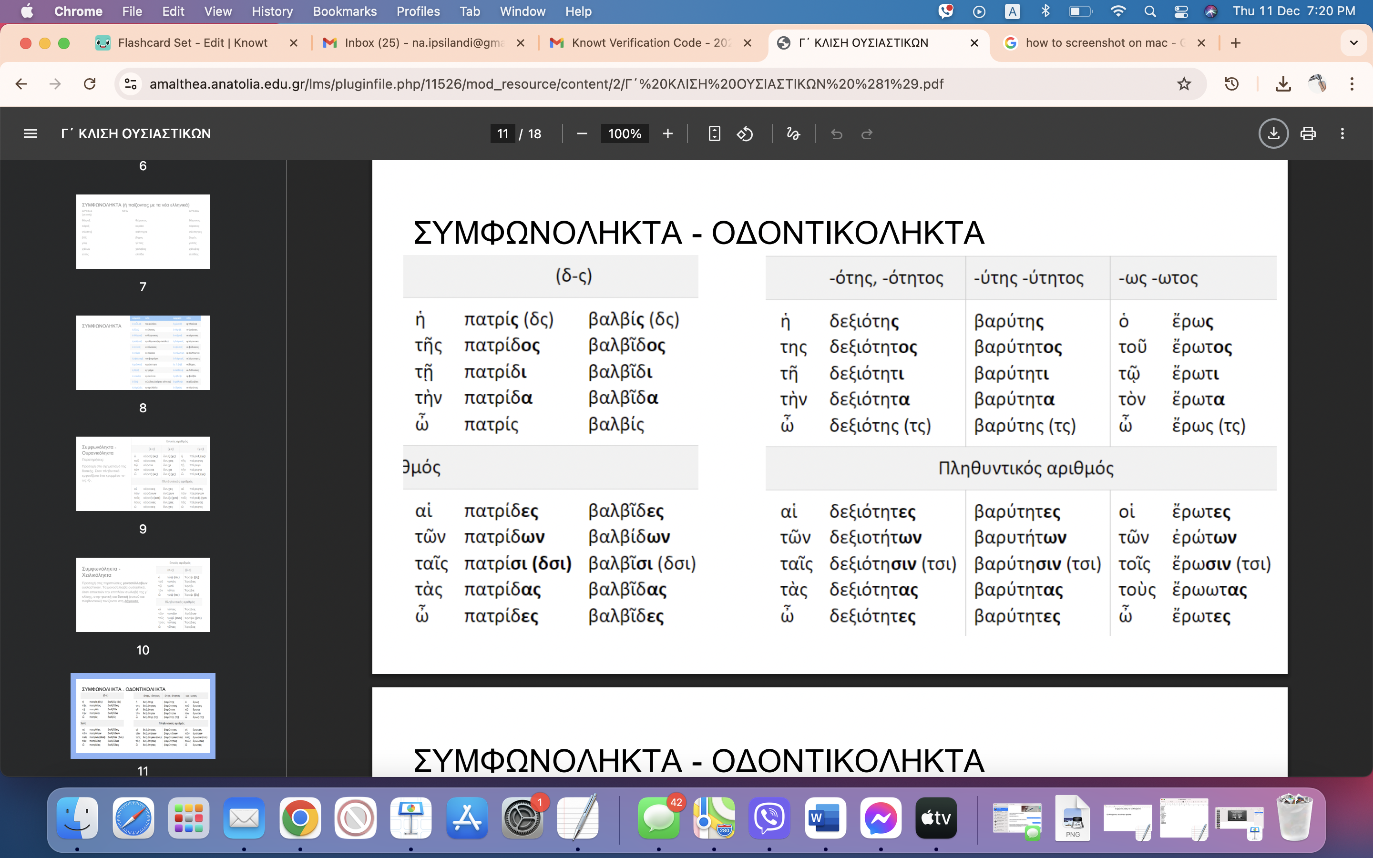This screenshot has height=858, width=1373.
Task: Click the PDF zoom out minus button
Action: tap(582, 134)
